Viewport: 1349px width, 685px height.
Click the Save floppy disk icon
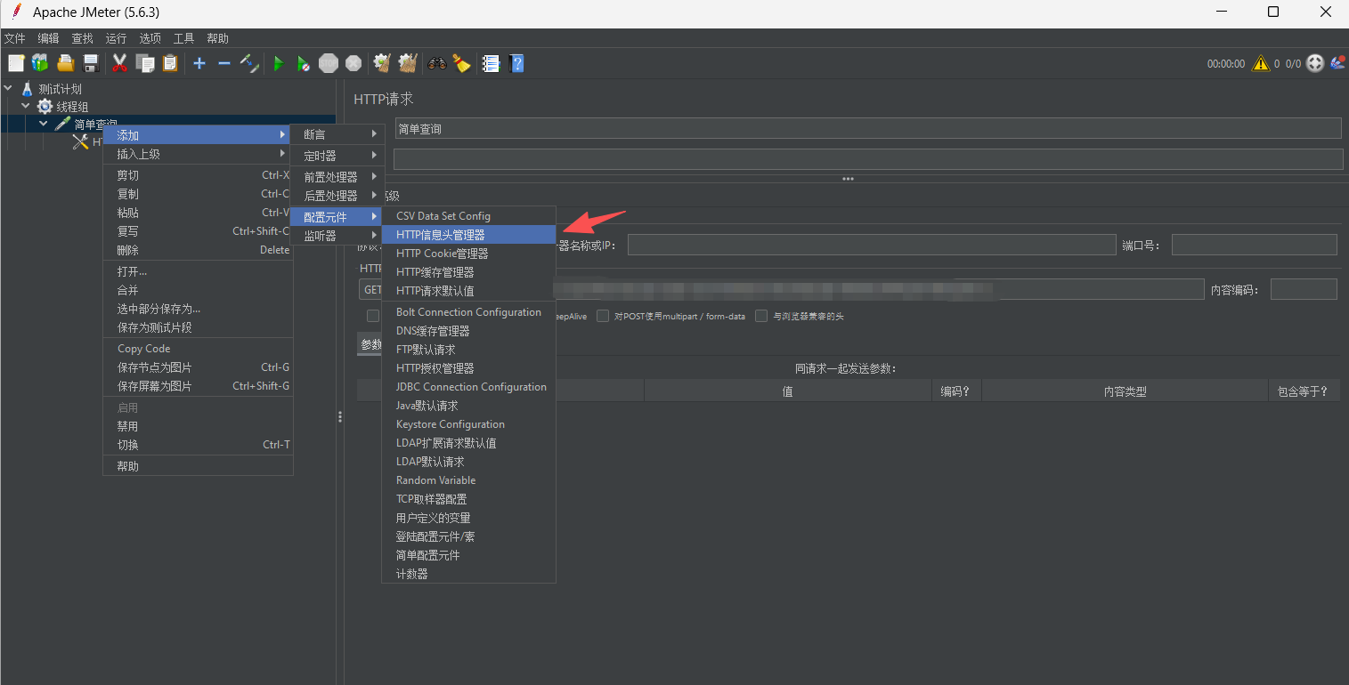tap(90, 63)
